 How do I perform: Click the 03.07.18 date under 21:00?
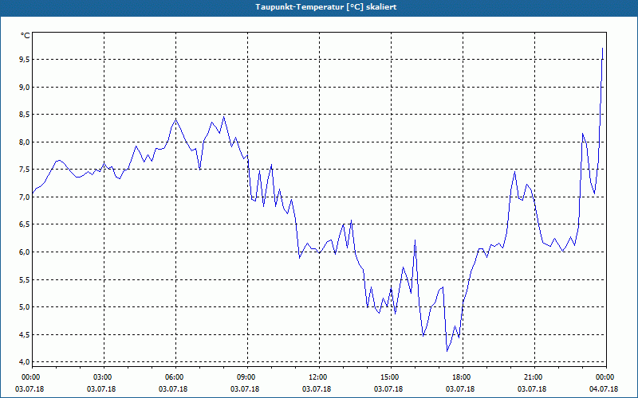[532, 389]
